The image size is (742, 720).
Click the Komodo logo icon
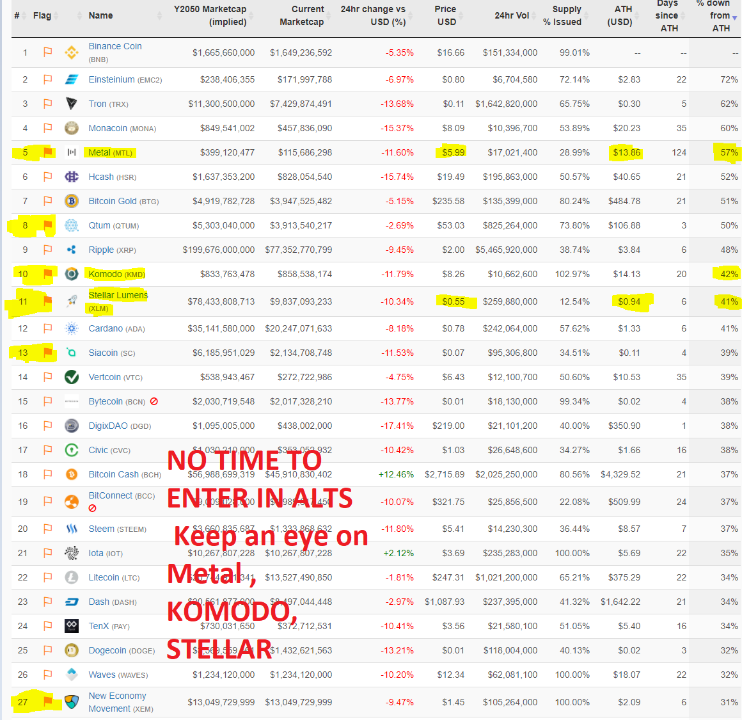72,274
